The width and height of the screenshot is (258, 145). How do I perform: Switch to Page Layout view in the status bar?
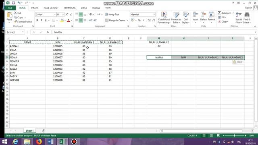pos(211,135)
